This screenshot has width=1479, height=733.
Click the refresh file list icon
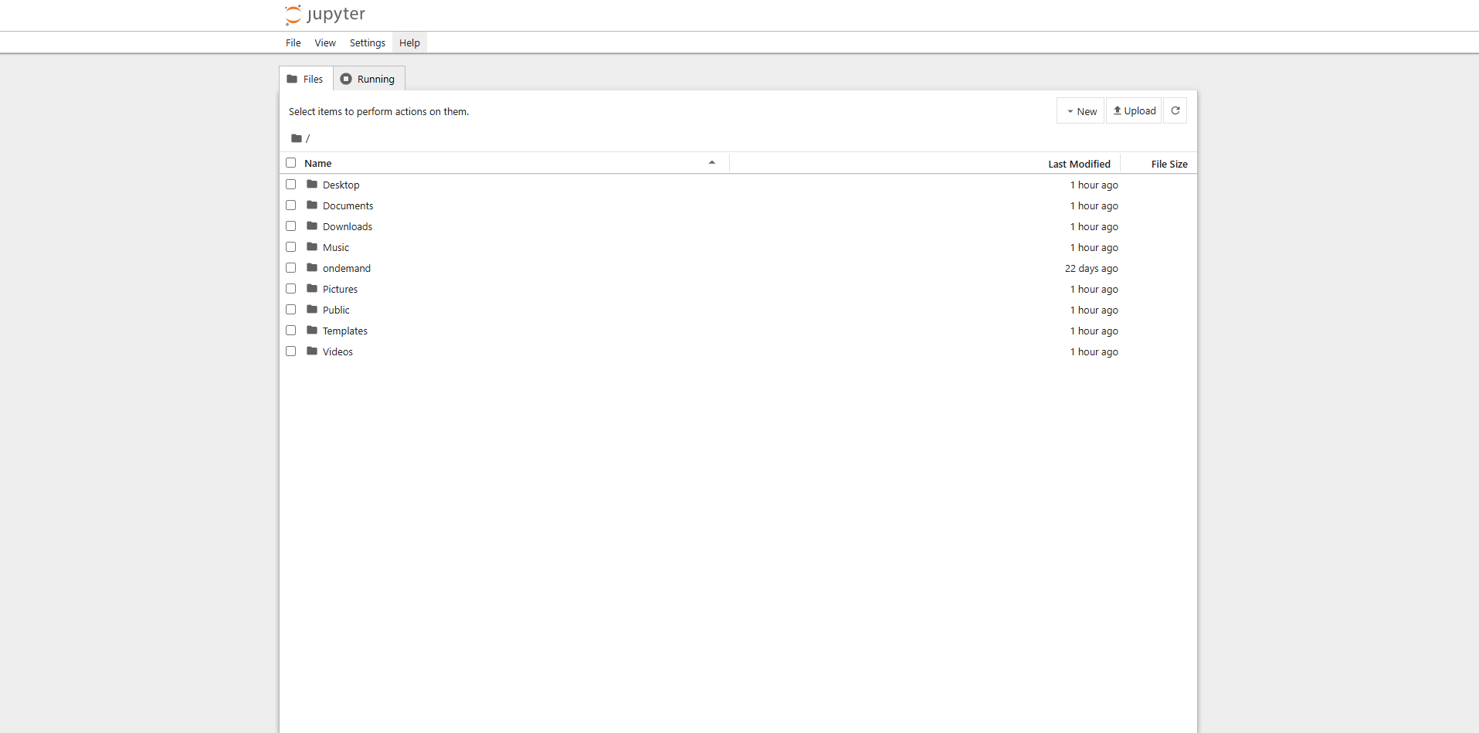tap(1175, 110)
